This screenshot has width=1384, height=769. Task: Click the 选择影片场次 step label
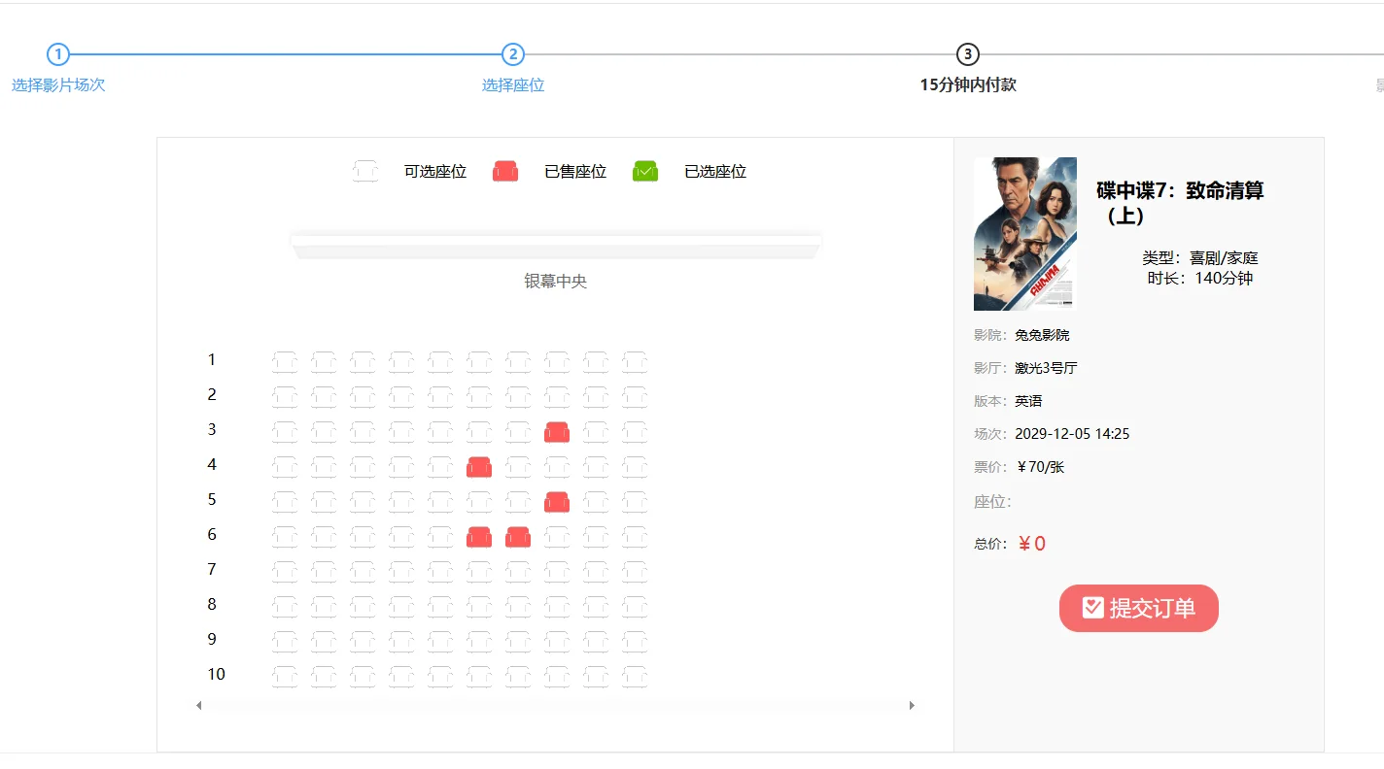click(58, 84)
